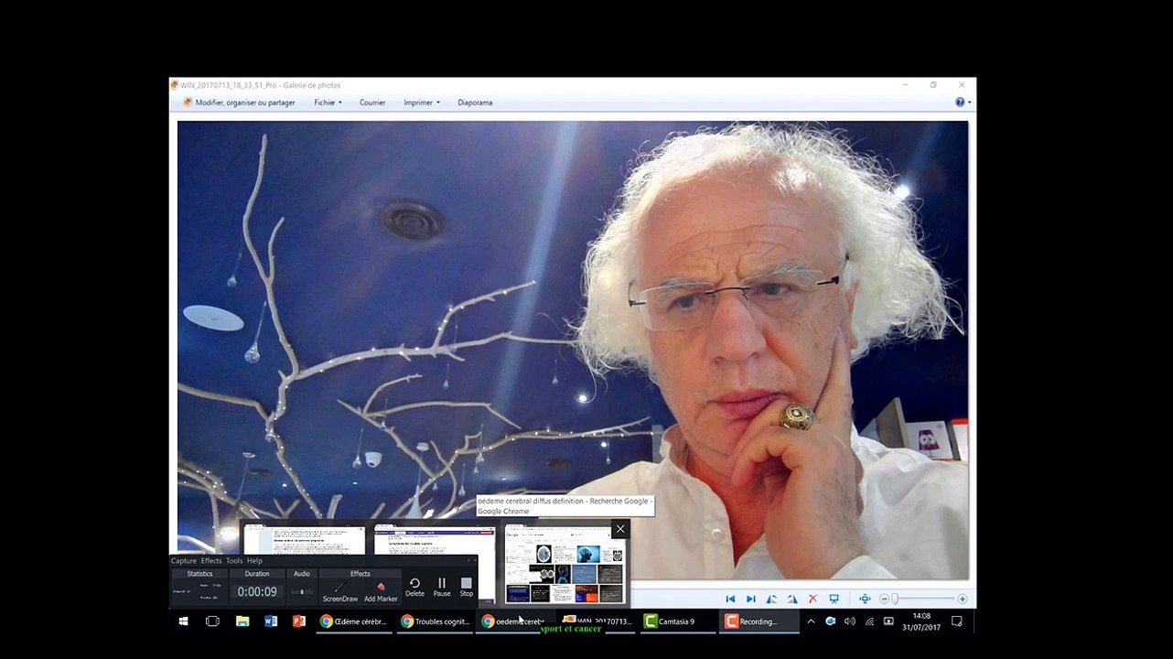Delete the photo with the red X
Image resolution: width=1173 pixels, height=659 pixels.
(x=812, y=599)
